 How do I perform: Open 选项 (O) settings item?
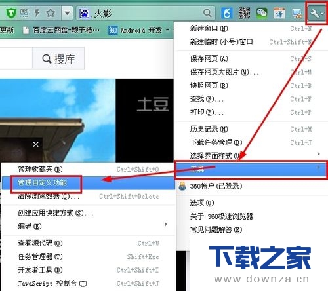pyautogui.click(x=251, y=203)
